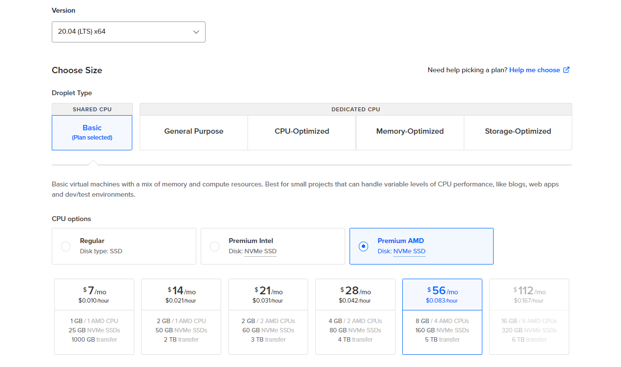The height and width of the screenshot is (367, 621).
Task: Pick the $56/mo plan card
Action: pos(442,317)
